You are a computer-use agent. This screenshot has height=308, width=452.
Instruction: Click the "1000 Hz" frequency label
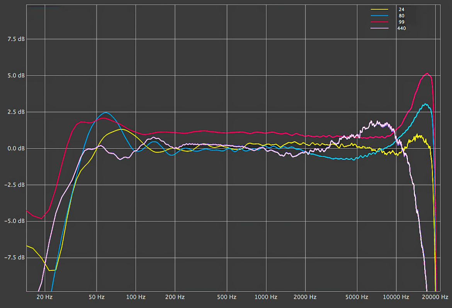point(266,297)
